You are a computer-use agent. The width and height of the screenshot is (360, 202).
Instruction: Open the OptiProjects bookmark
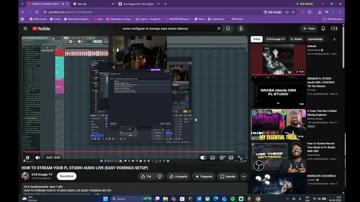(x=216, y=19)
